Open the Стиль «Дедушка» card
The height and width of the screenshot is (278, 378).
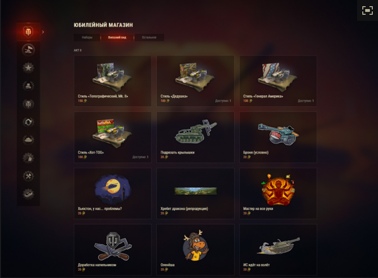click(x=195, y=81)
